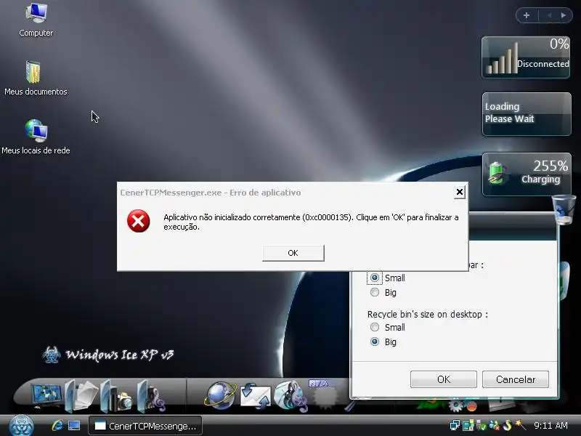Select the Big radio button in the upper group
Screen dimensions: 581x436
pyautogui.click(x=375, y=293)
